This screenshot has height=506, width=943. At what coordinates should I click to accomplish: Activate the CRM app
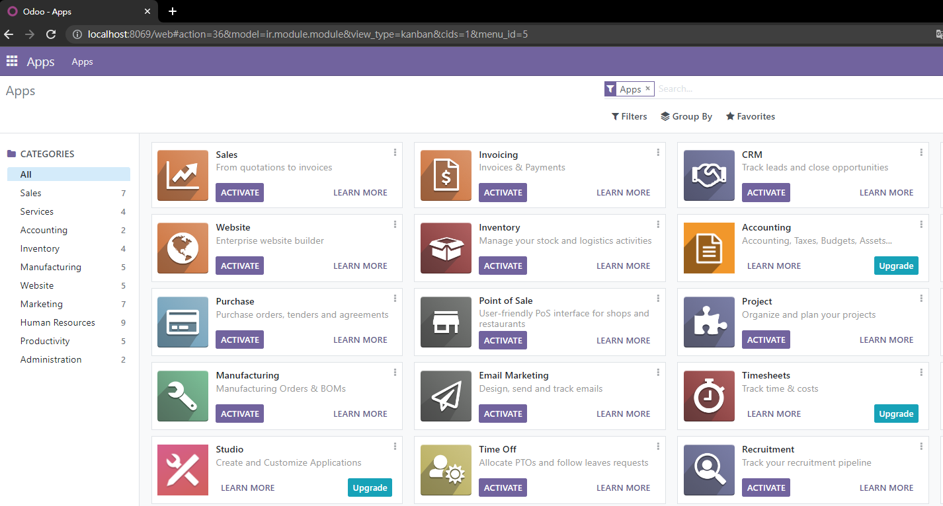pos(766,192)
